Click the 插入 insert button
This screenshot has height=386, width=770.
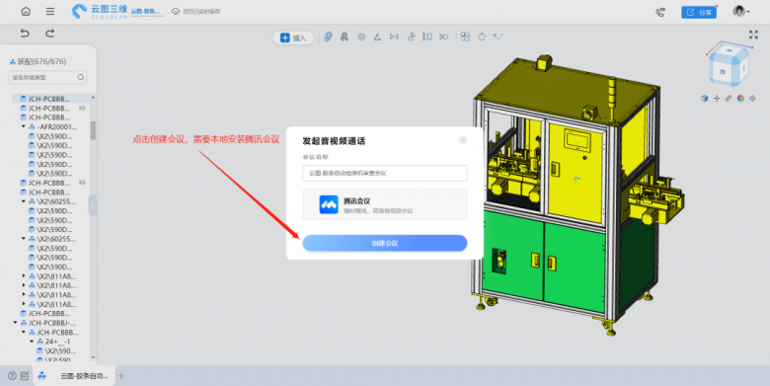point(293,38)
